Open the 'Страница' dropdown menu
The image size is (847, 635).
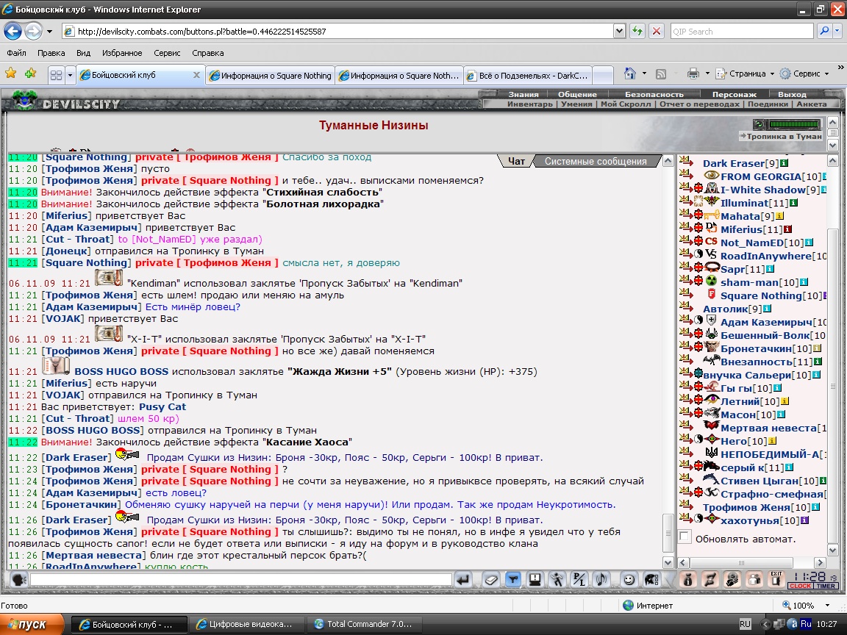point(746,74)
